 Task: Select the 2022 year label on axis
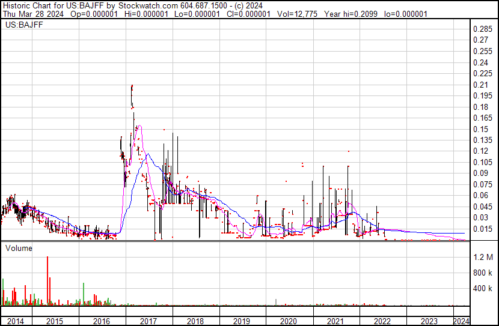click(382, 321)
